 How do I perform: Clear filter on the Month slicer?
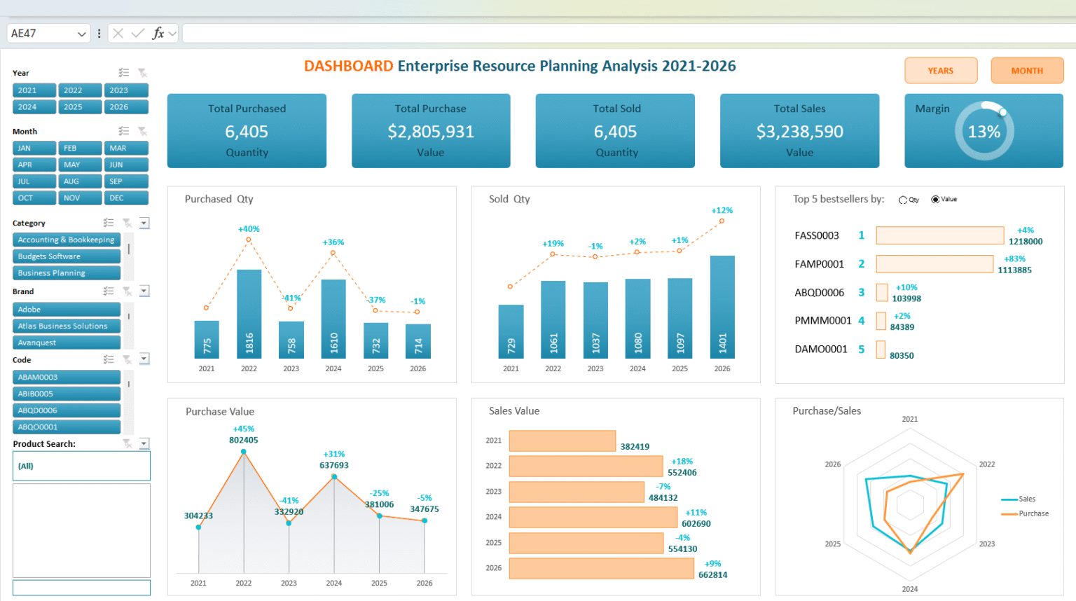pos(142,131)
